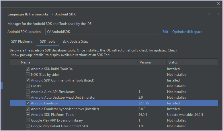This screenshot has height=131, width=223.
Task: Click the back navigation arrow
Action: 210,14
